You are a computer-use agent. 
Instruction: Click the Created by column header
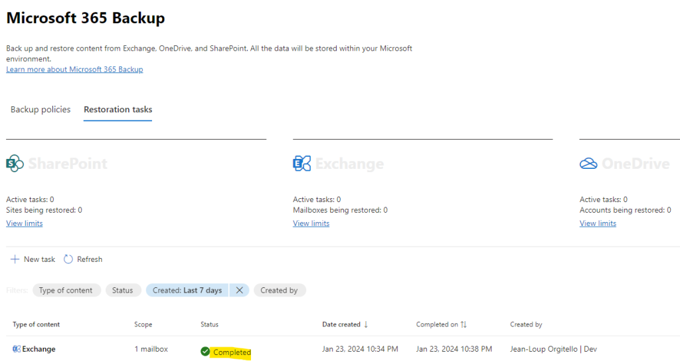[x=526, y=324]
